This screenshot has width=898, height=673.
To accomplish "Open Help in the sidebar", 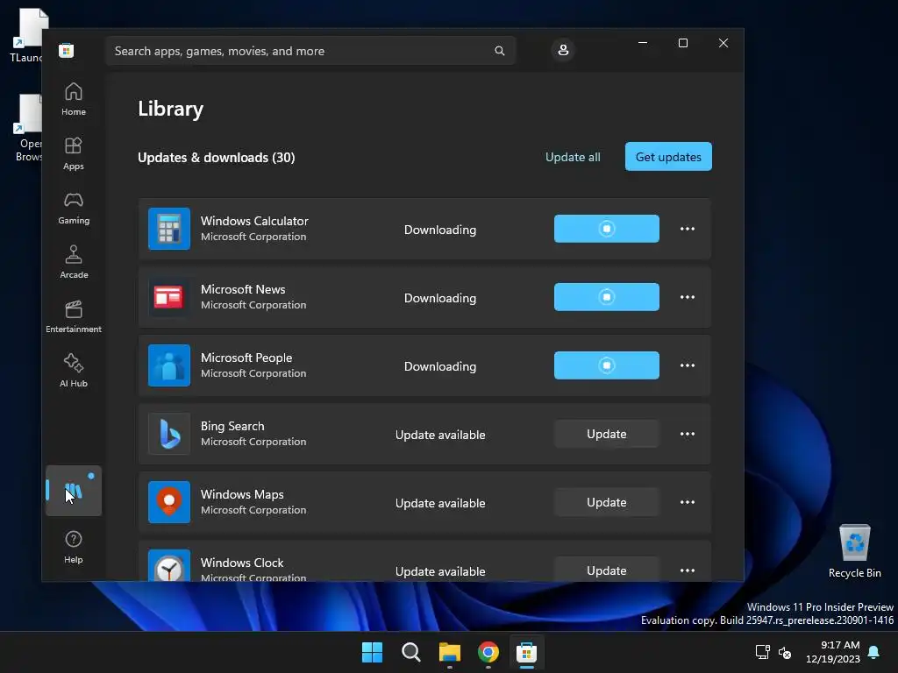I will click(x=74, y=547).
